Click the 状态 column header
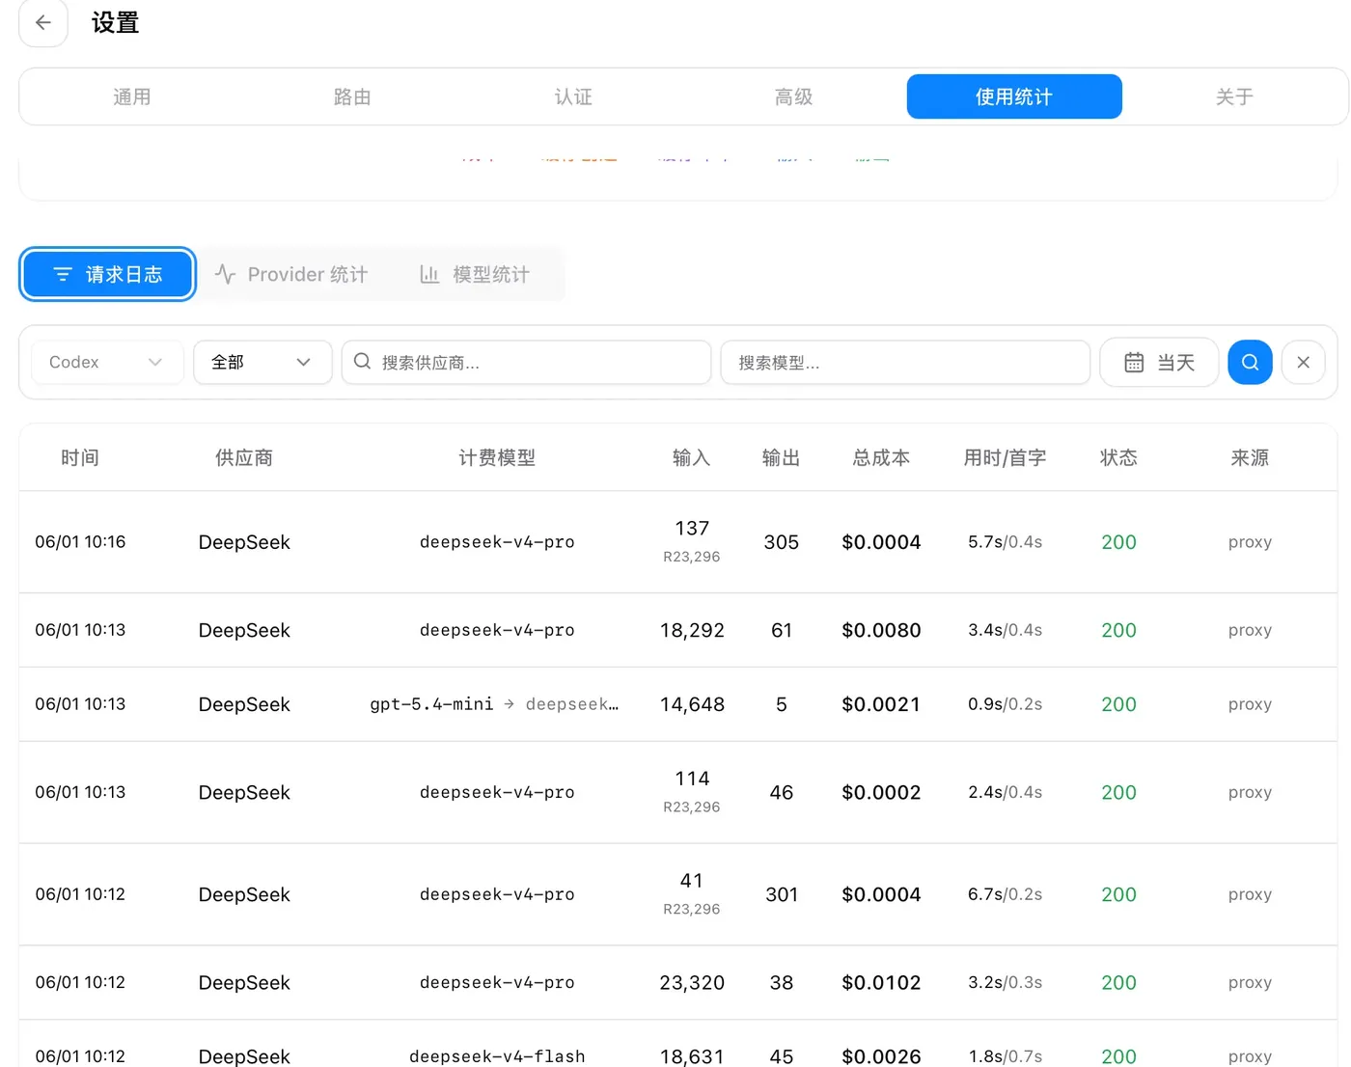Screen dimensions: 1351x1067 (1119, 458)
